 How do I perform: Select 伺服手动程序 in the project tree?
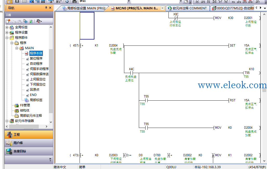39,69
